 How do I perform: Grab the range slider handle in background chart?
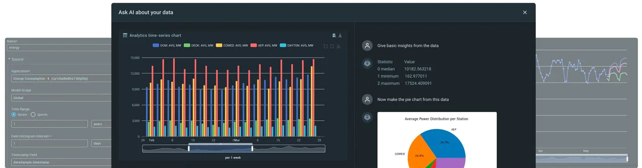627,158
